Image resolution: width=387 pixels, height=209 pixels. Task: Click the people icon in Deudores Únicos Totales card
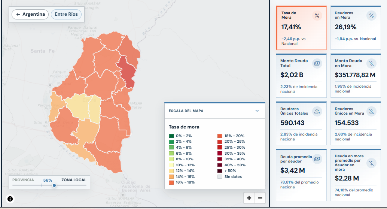click(x=317, y=111)
